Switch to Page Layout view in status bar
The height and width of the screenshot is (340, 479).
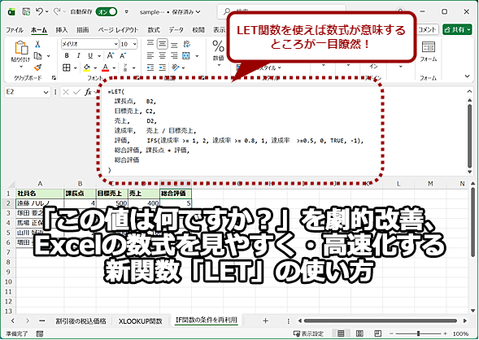(359, 333)
